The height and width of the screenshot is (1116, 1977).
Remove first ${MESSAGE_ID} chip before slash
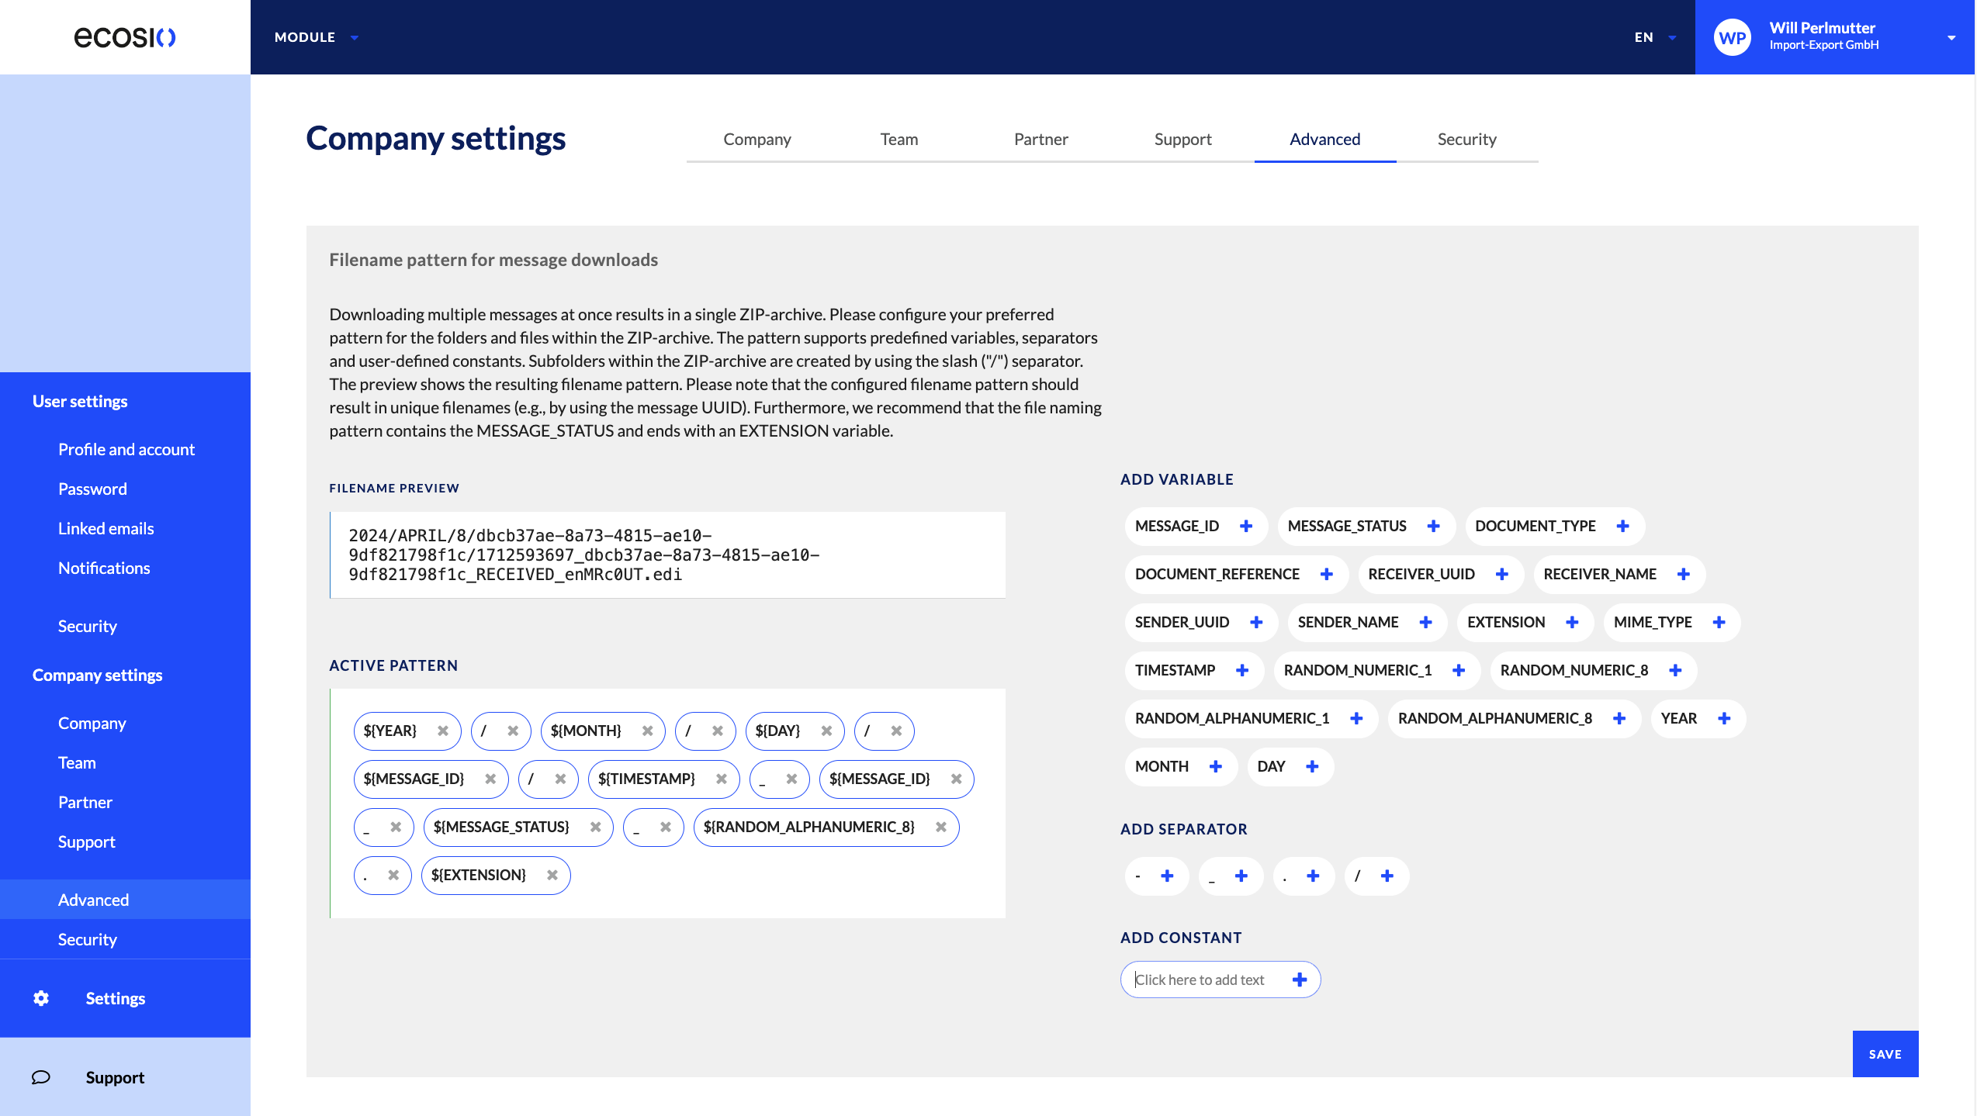point(490,779)
